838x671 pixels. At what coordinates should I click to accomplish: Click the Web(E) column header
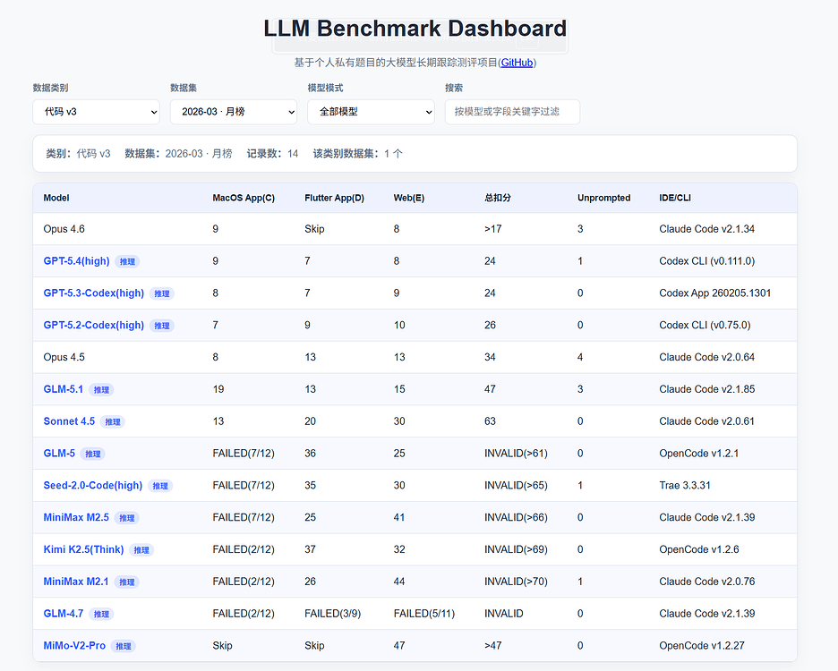click(x=409, y=198)
